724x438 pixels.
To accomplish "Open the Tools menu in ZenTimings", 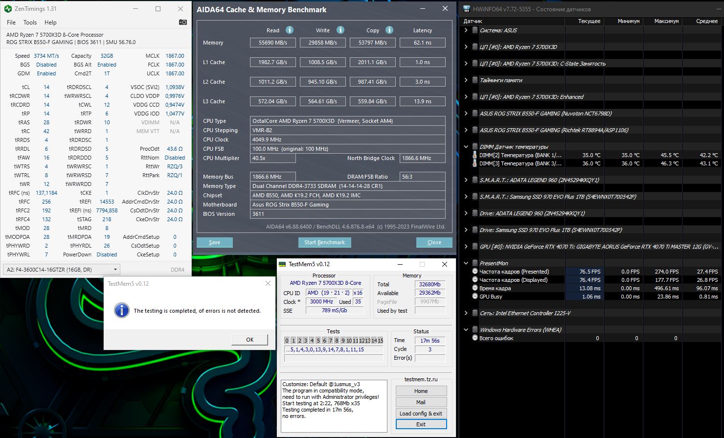I will pos(30,23).
